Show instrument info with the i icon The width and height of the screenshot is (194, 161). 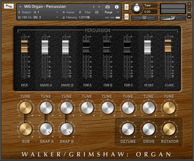pos(116,7)
